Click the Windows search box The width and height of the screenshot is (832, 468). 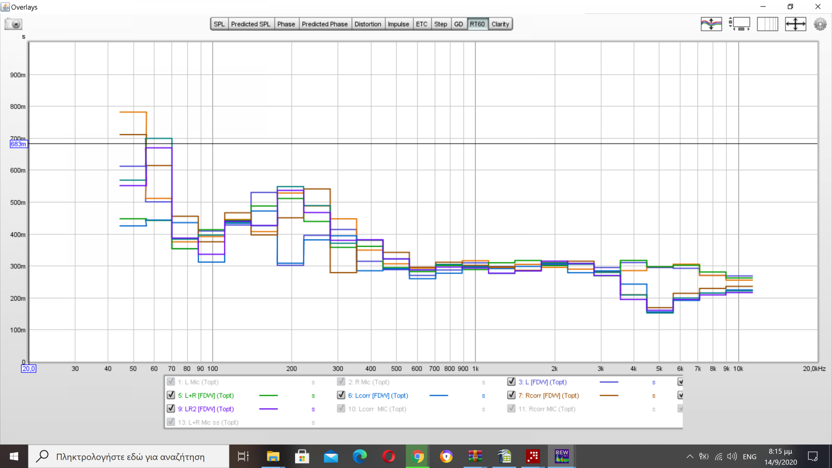tap(130, 457)
